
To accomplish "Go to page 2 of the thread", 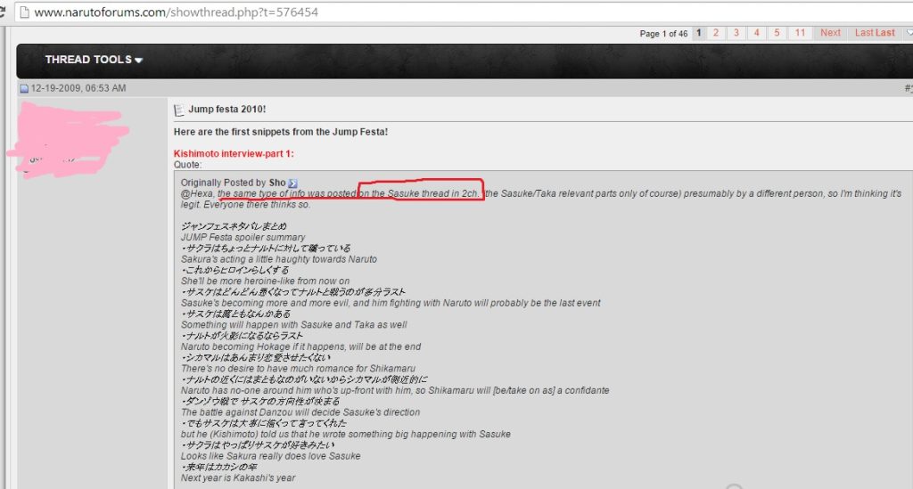I will [717, 33].
